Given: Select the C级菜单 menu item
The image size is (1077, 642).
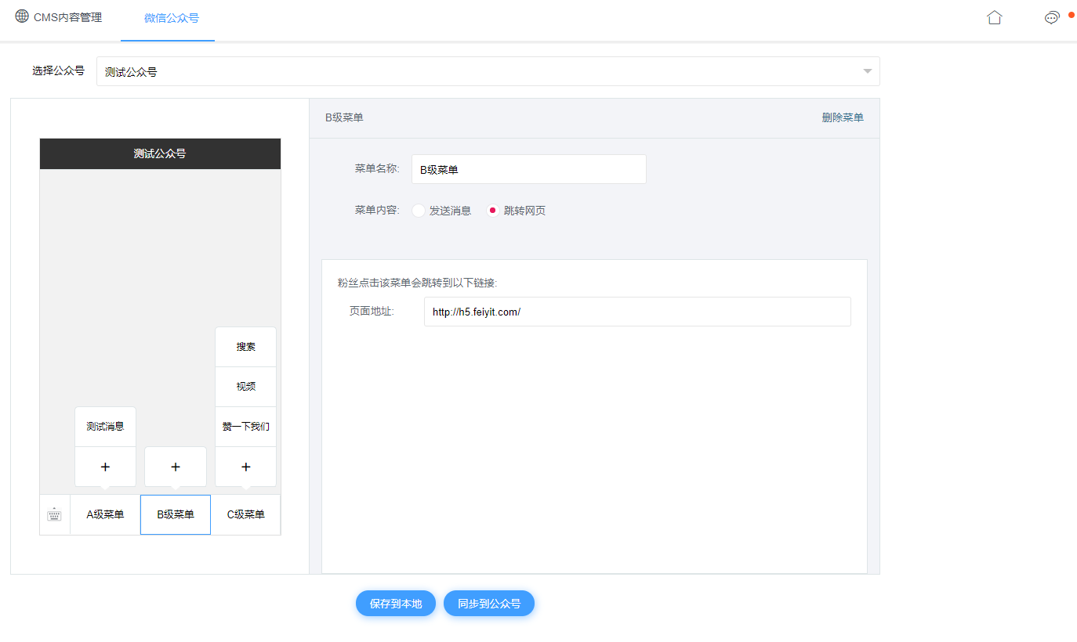Looking at the screenshot, I should [246, 514].
